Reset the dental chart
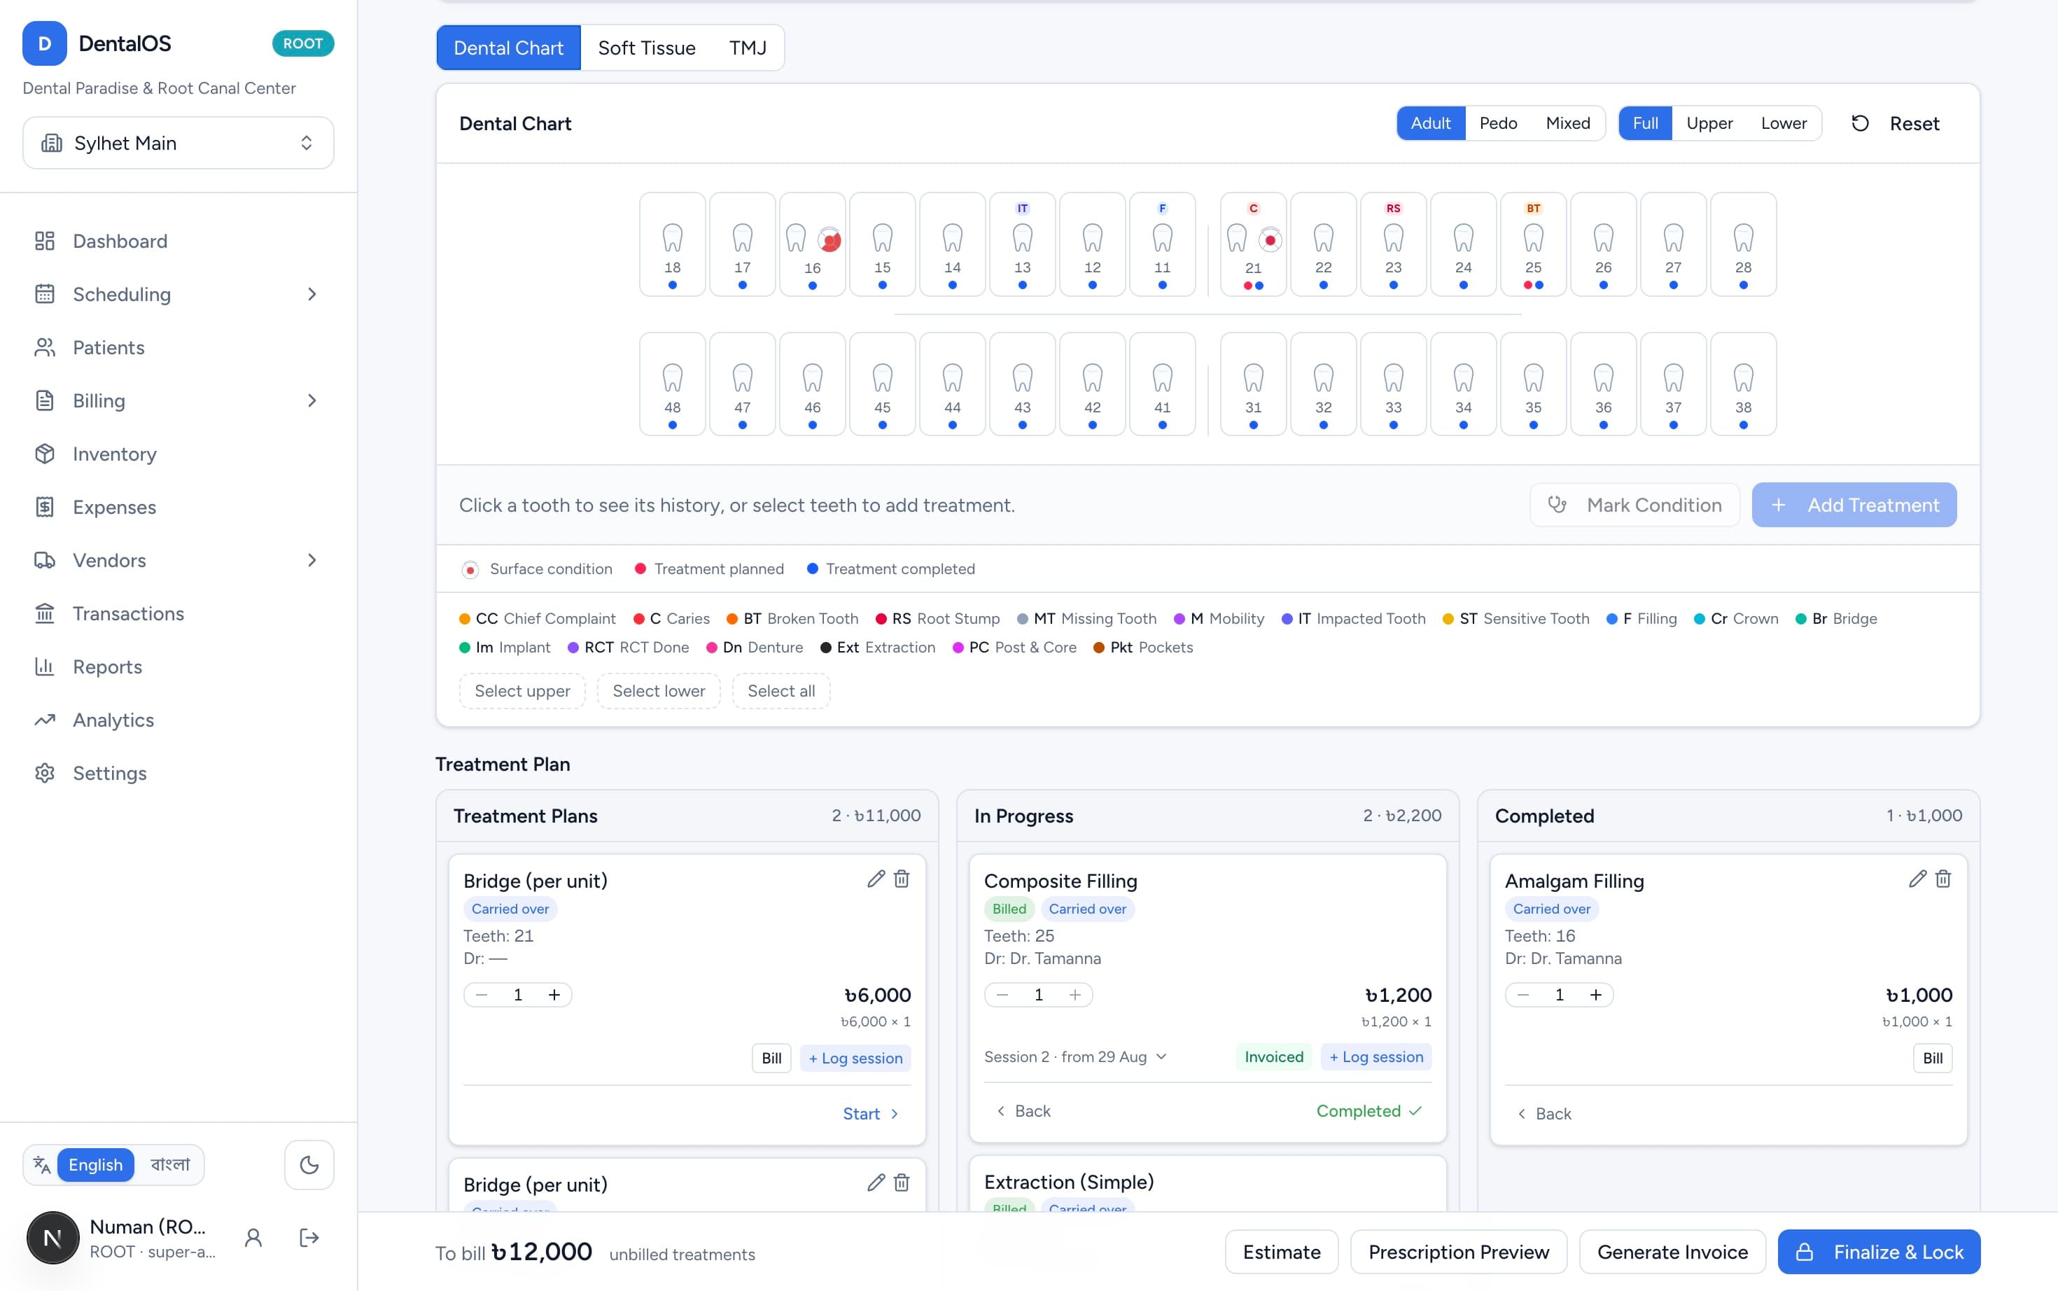2058x1291 pixels. (x=1895, y=123)
